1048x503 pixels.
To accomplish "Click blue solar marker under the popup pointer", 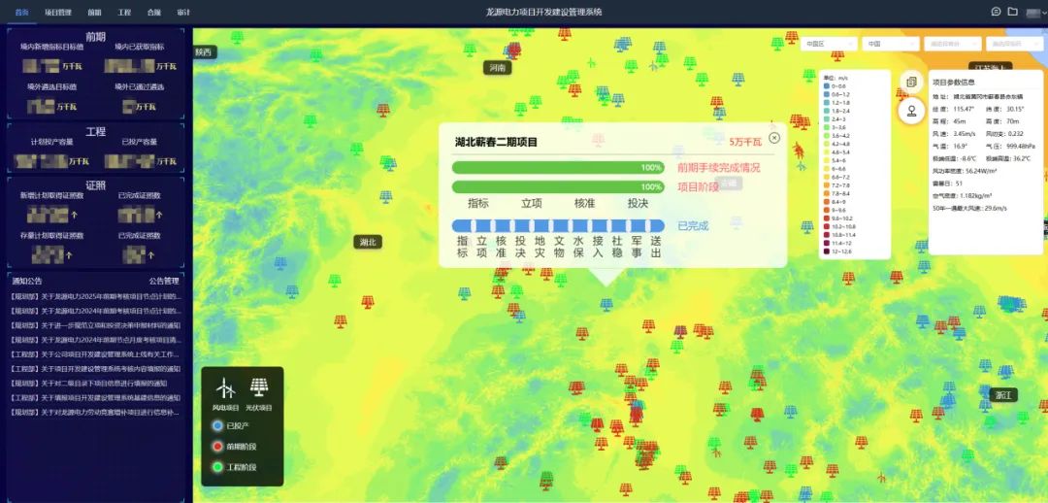I will [x=606, y=304].
